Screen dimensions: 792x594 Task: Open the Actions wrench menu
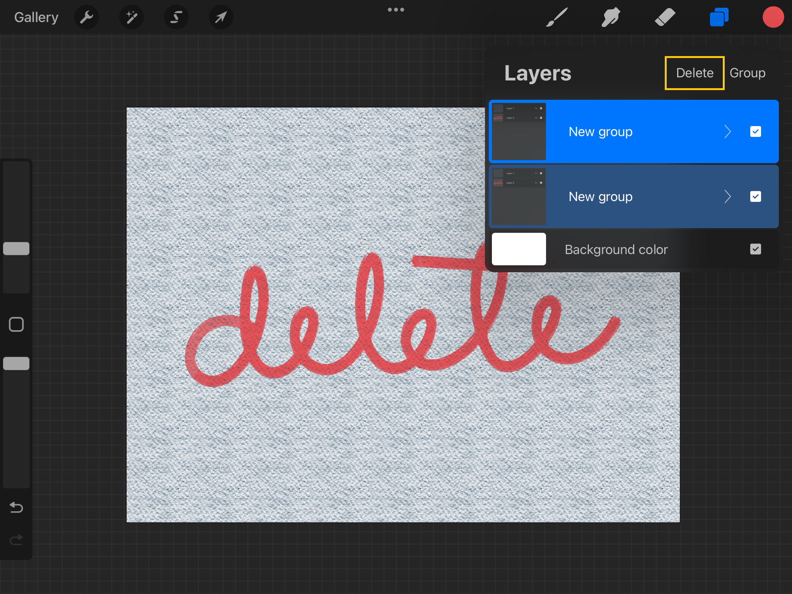click(86, 17)
